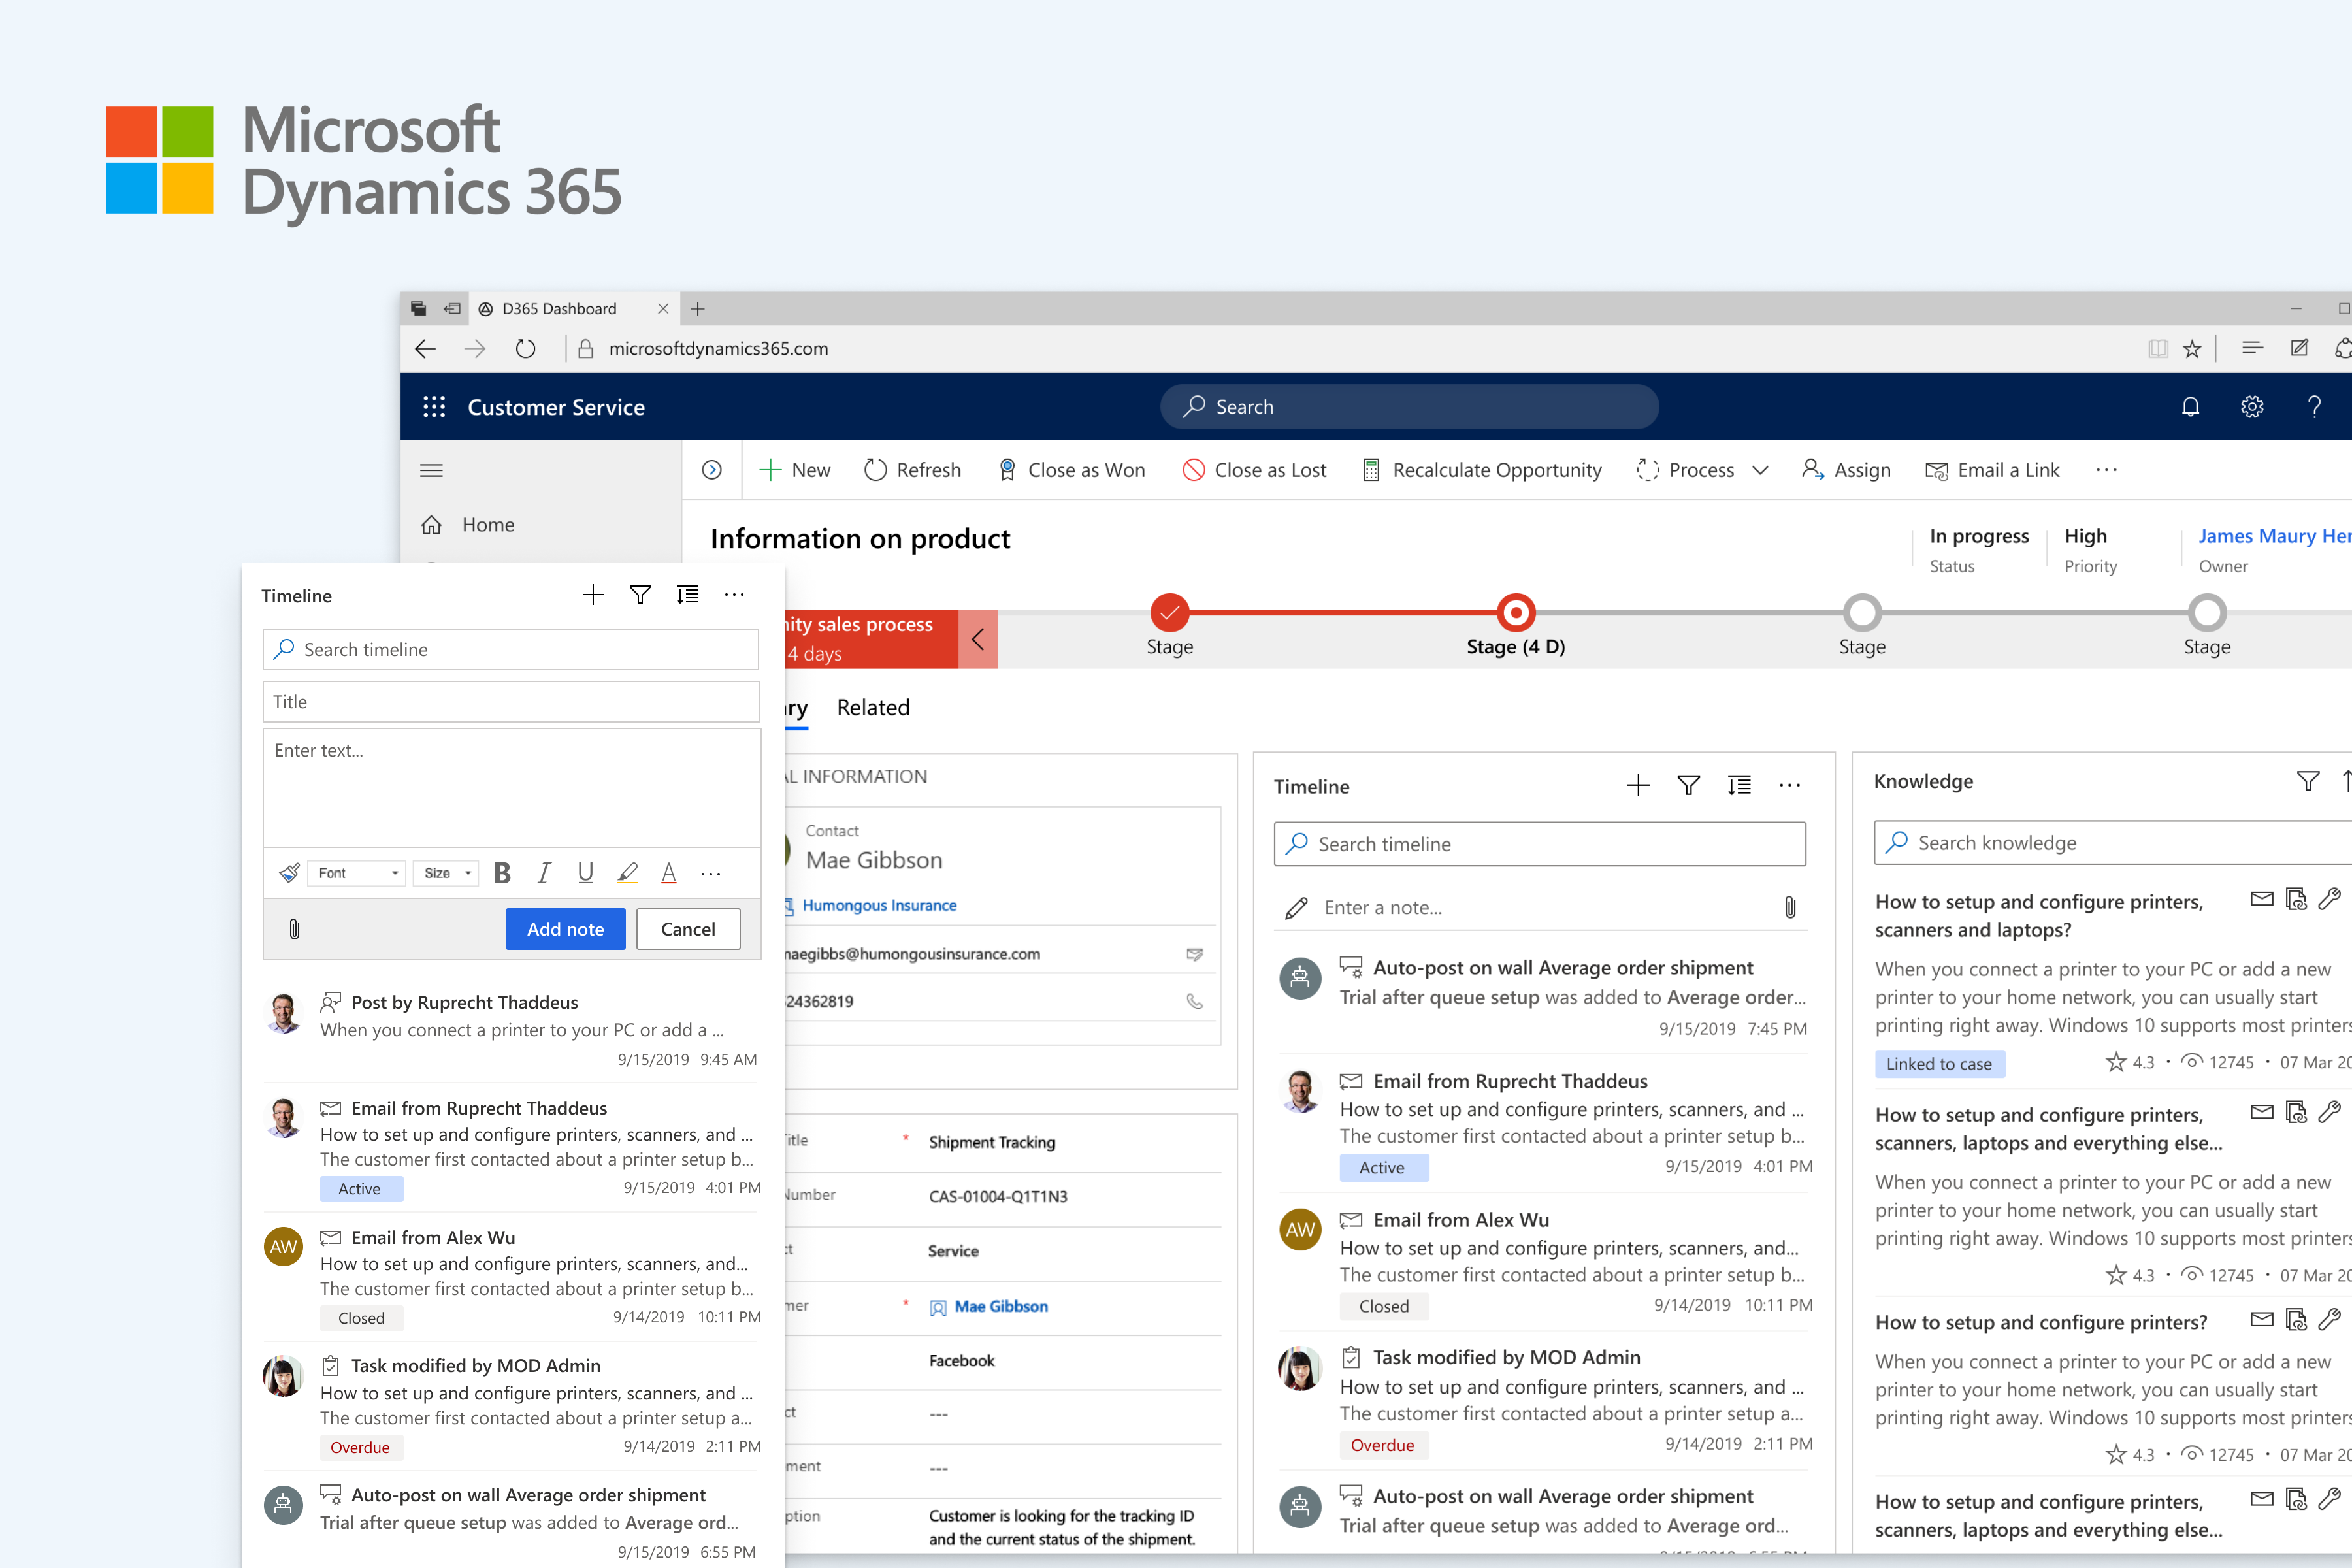Viewport: 2352px width, 1568px height.
Task: Click the sort icon in main Timeline
Action: point(1739,786)
